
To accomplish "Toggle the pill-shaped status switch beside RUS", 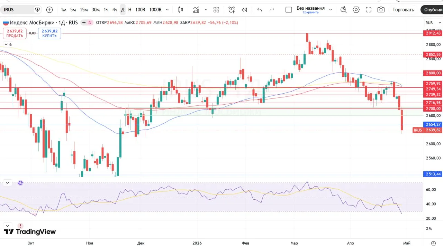I will click(87, 23).
